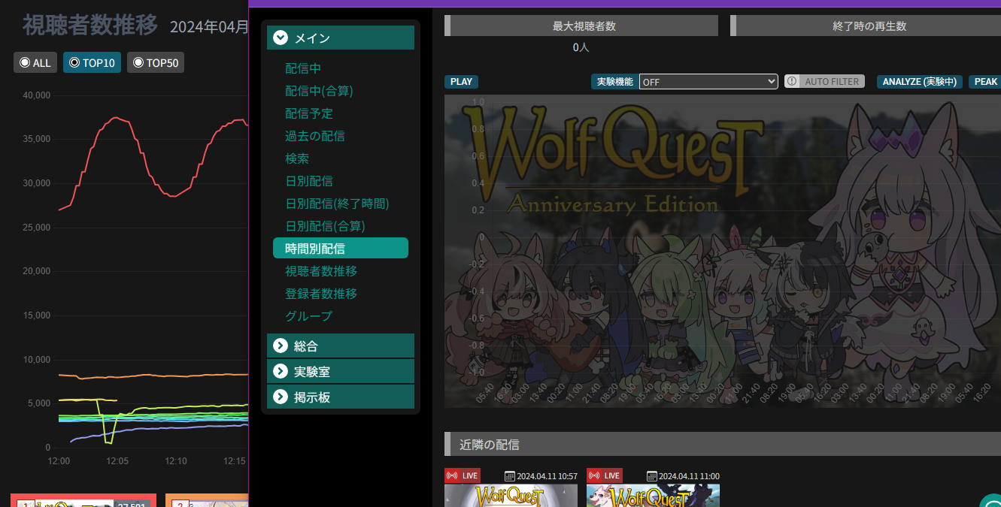1001x507 pixels.
Task: Click the AUTO FILTER warning icon
Action: (792, 81)
